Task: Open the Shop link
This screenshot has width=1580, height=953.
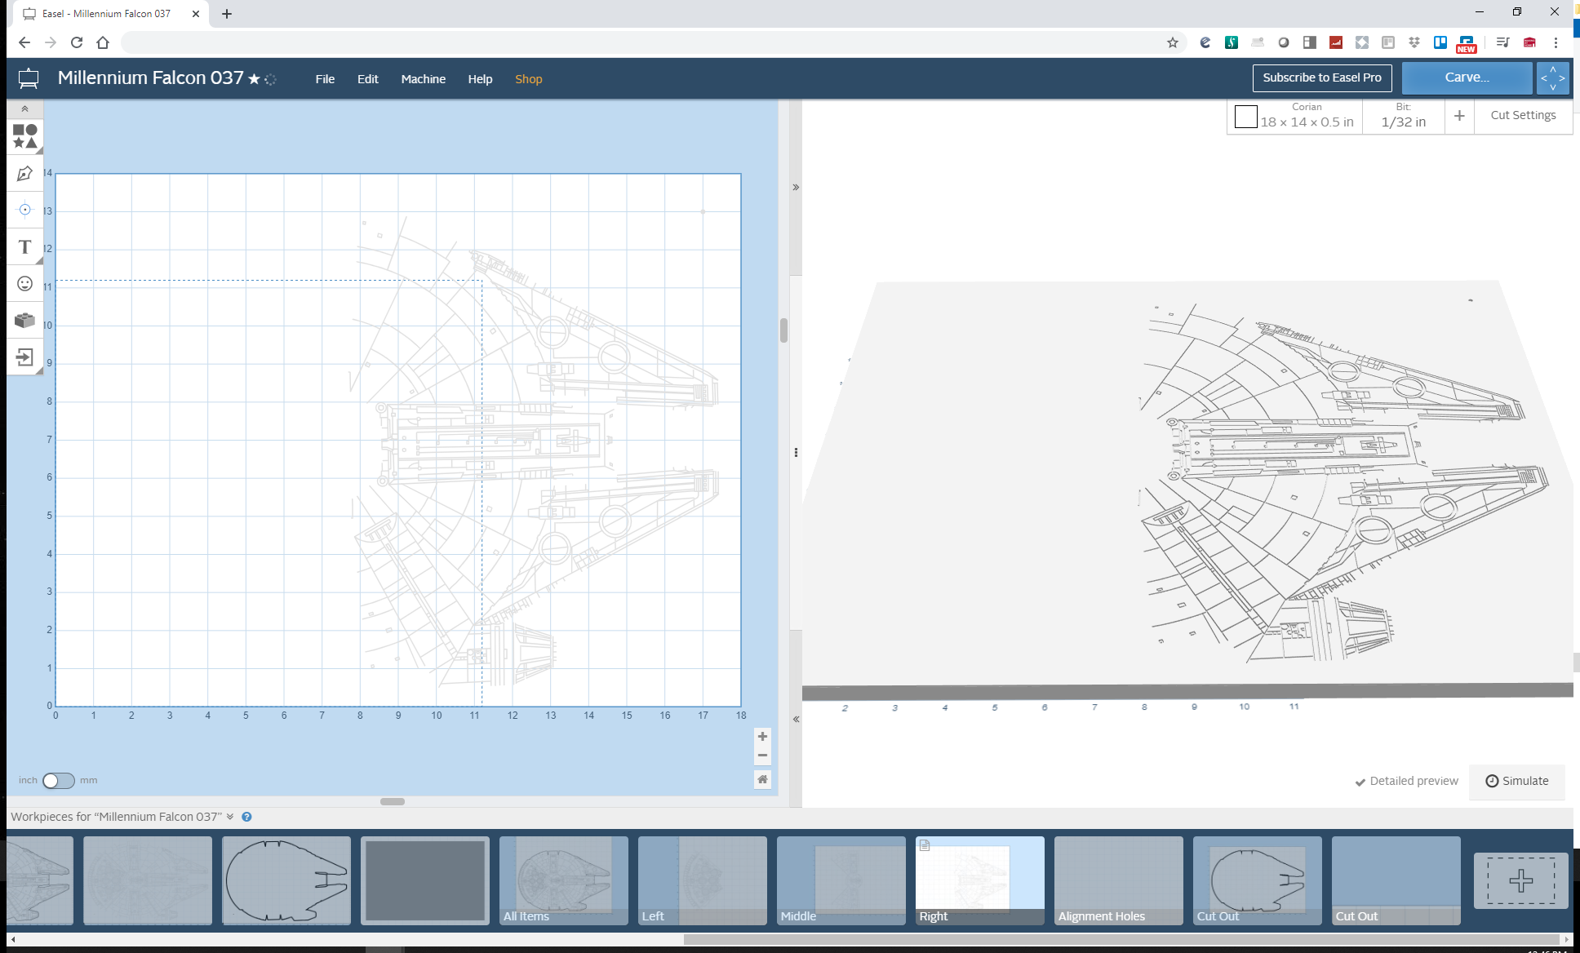Action: click(528, 79)
